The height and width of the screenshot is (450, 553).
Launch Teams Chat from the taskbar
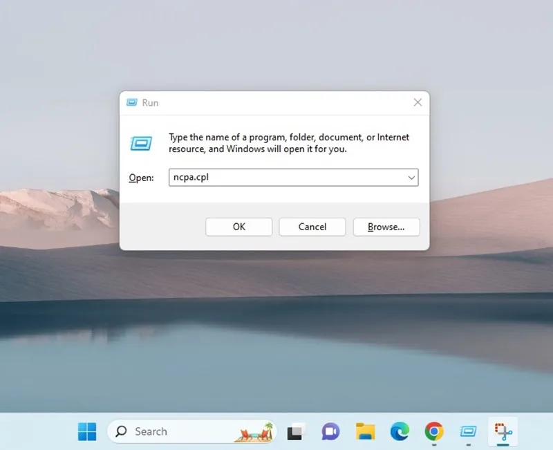tap(330, 431)
